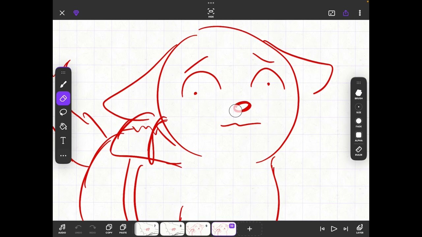Tap the three dots multitasking indicator
The height and width of the screenshot is (237, 422).
pos(211,3)
